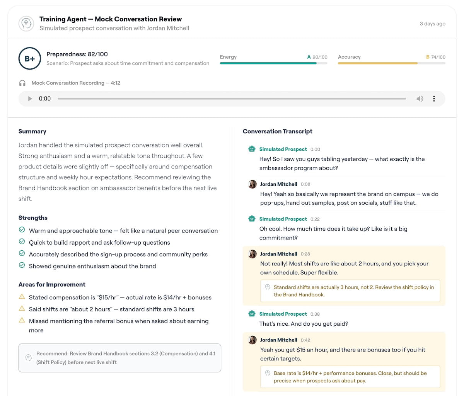Open the Brand Handbook recommendation box
This screenshot has width=464, height=396.
[120, 358]
